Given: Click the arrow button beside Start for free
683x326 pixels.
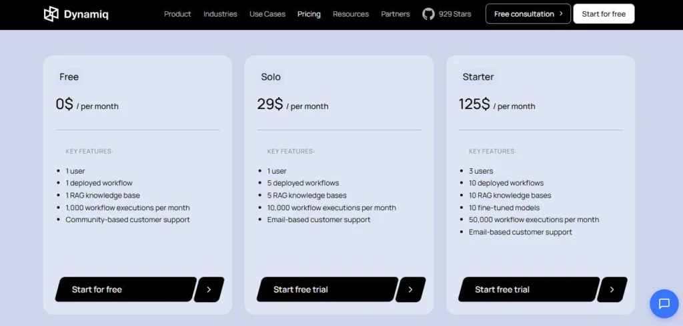Looking at the screenshot, I should click(209, 289).
